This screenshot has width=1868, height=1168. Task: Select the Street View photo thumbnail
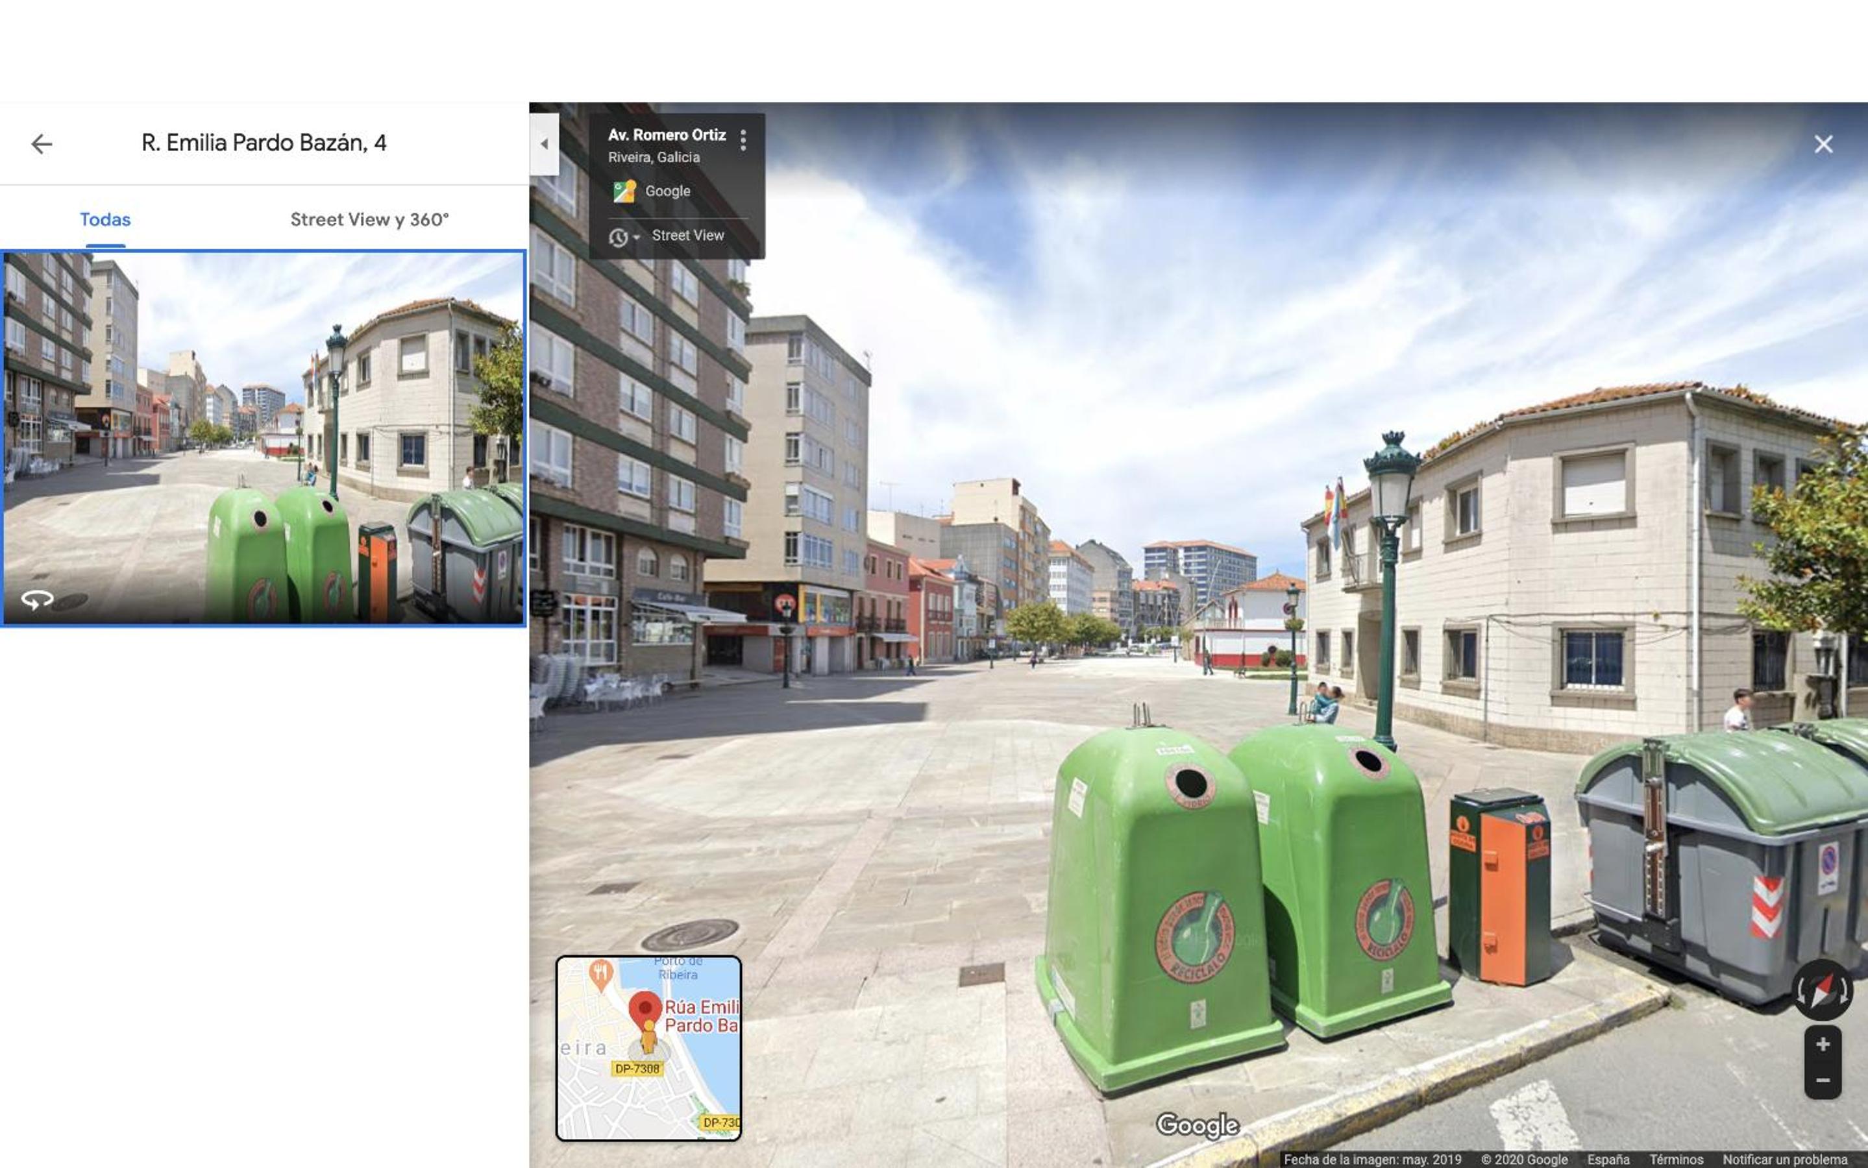pyautogui.click(x=264, y=438)
